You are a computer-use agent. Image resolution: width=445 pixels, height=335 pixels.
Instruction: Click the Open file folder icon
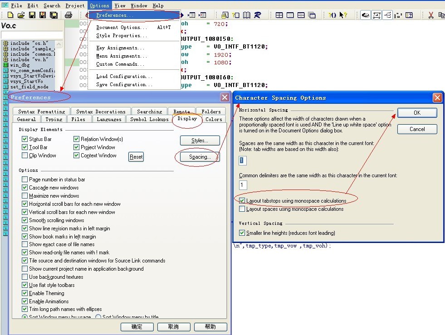pos(21,15)
